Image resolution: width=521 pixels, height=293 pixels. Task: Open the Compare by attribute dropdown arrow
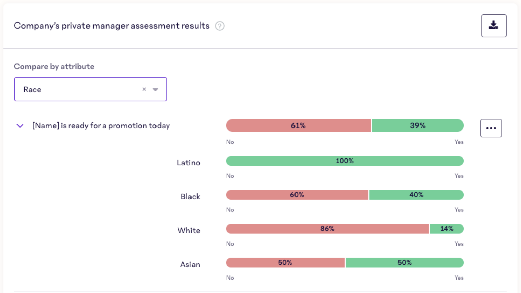point(155,89)
